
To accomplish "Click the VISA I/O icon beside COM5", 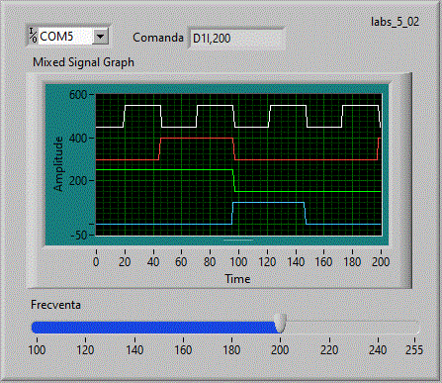I will (33, 36).
